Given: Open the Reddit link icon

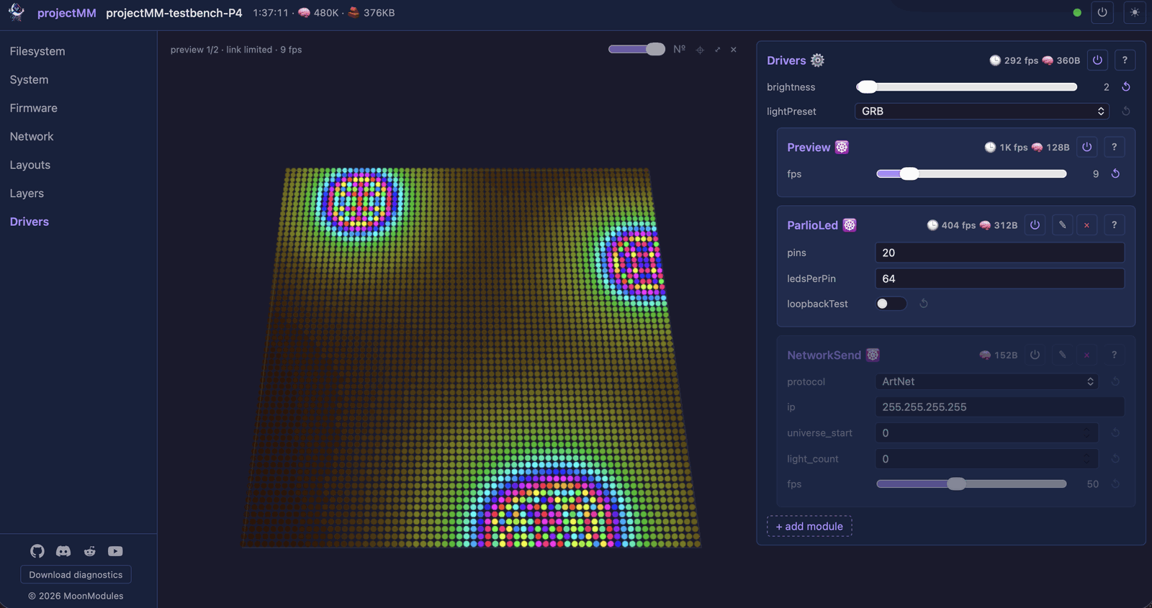Looking at the screenshot, I should pos(89,551).
